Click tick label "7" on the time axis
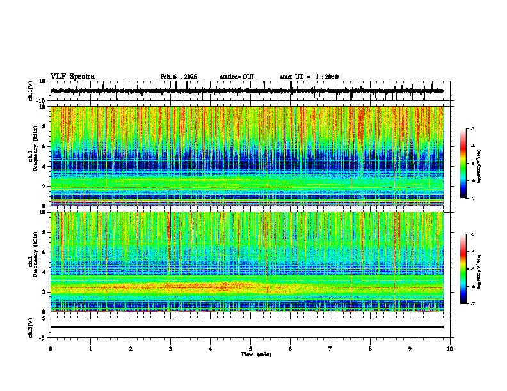The width and height of the screenshot is (507, 391). (x=330, y=349)
